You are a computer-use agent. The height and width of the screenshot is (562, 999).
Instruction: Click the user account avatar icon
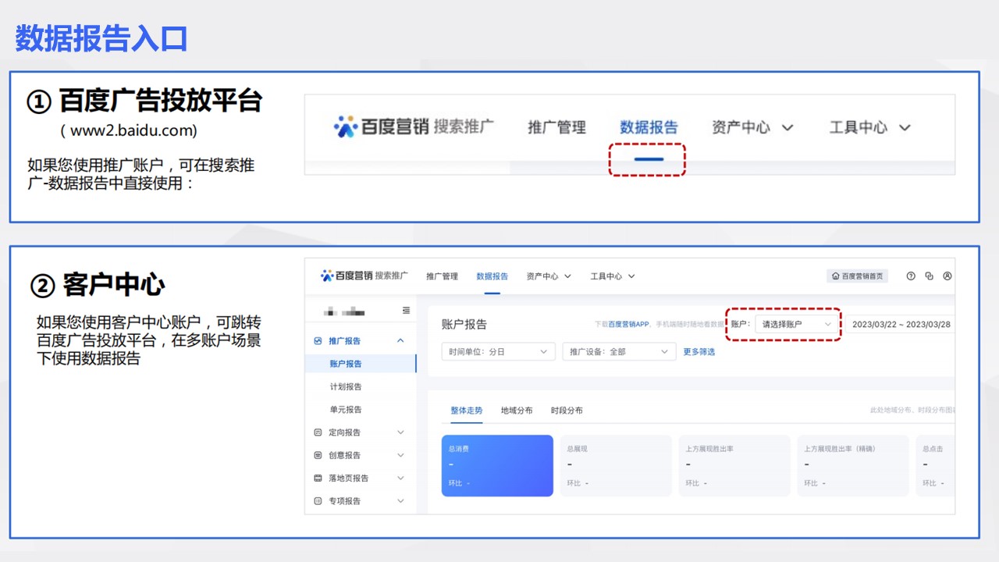click(x=947, y=276)
